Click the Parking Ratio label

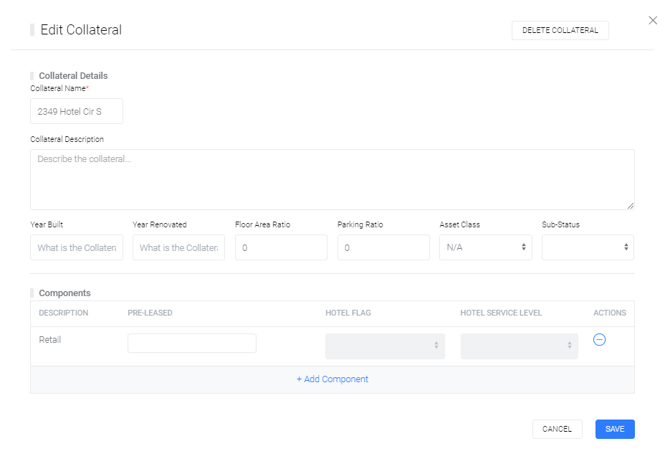click(x=360, y=224)
